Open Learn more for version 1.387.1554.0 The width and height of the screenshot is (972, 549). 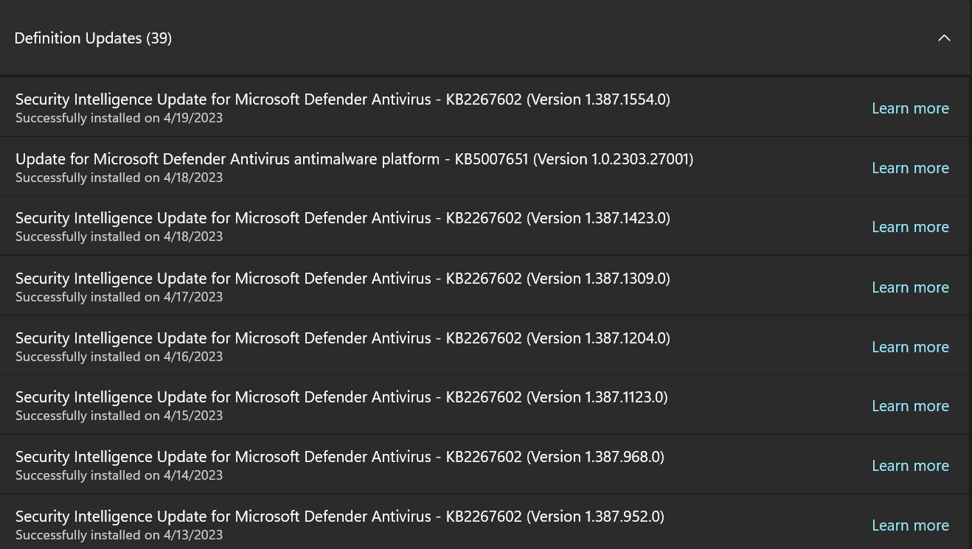click(x=910, y=108)
